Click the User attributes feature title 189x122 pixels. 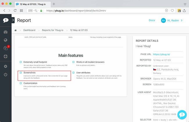coord(83,73)
